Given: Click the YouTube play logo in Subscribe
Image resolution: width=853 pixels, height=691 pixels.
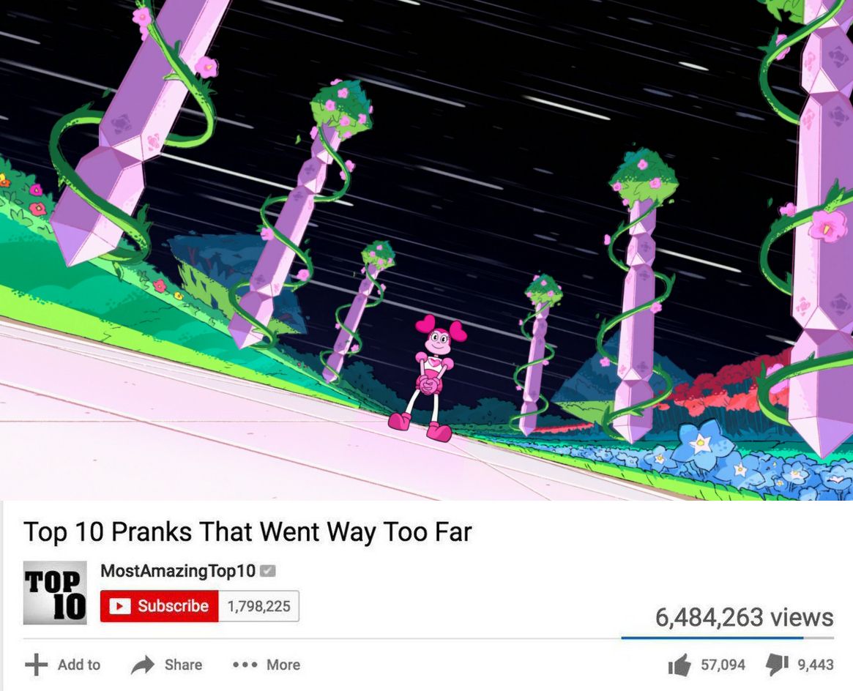Looking at the screenshot, I should [x=119, y=605].
